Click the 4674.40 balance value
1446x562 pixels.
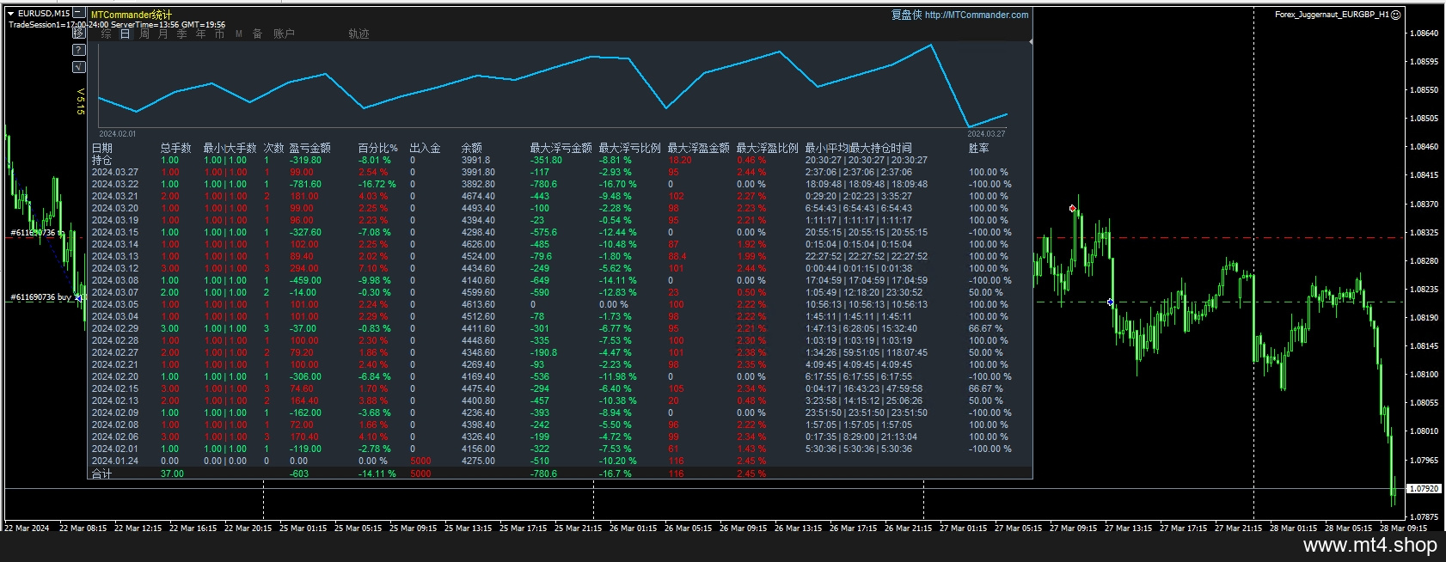coord(478,196)
